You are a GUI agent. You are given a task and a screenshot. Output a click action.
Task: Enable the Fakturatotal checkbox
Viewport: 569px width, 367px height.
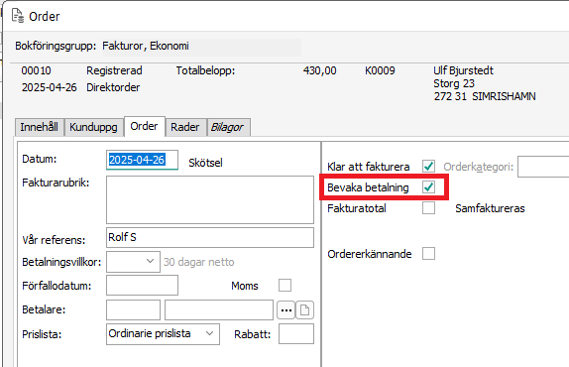pyautogui.click(x=428, y=208)
